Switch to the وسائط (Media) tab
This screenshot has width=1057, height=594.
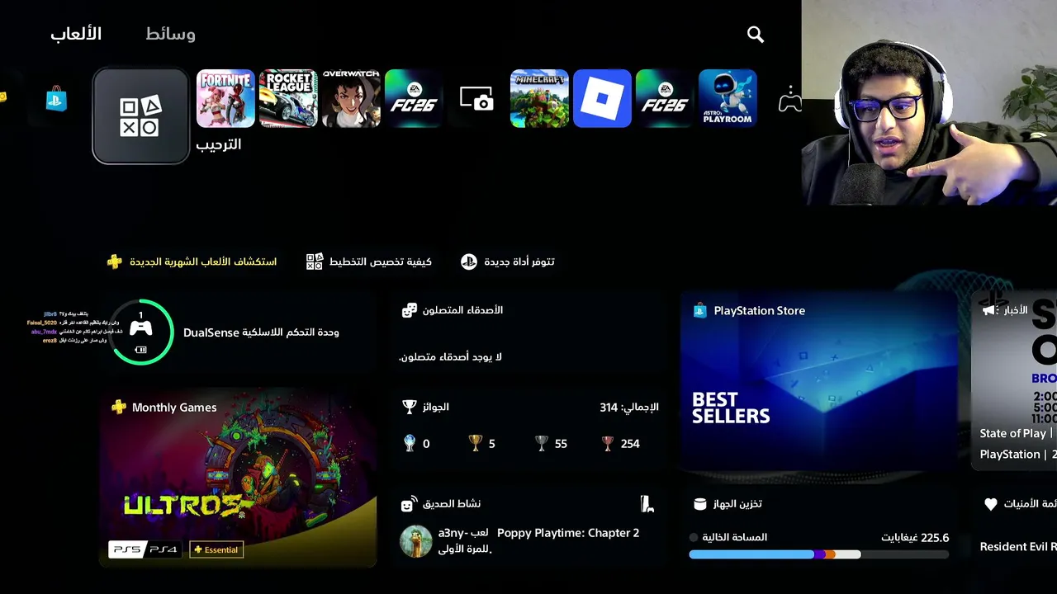170,34
